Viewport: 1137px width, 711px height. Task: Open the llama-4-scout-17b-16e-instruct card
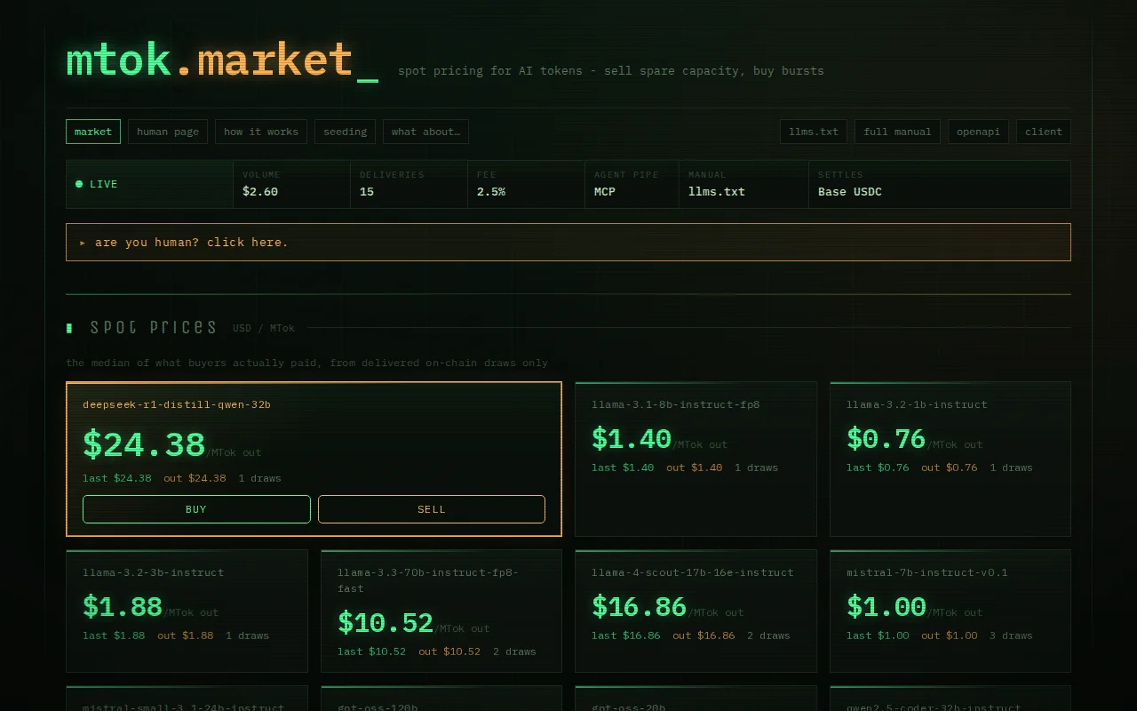pyautogui.click(x=696, y=611)
